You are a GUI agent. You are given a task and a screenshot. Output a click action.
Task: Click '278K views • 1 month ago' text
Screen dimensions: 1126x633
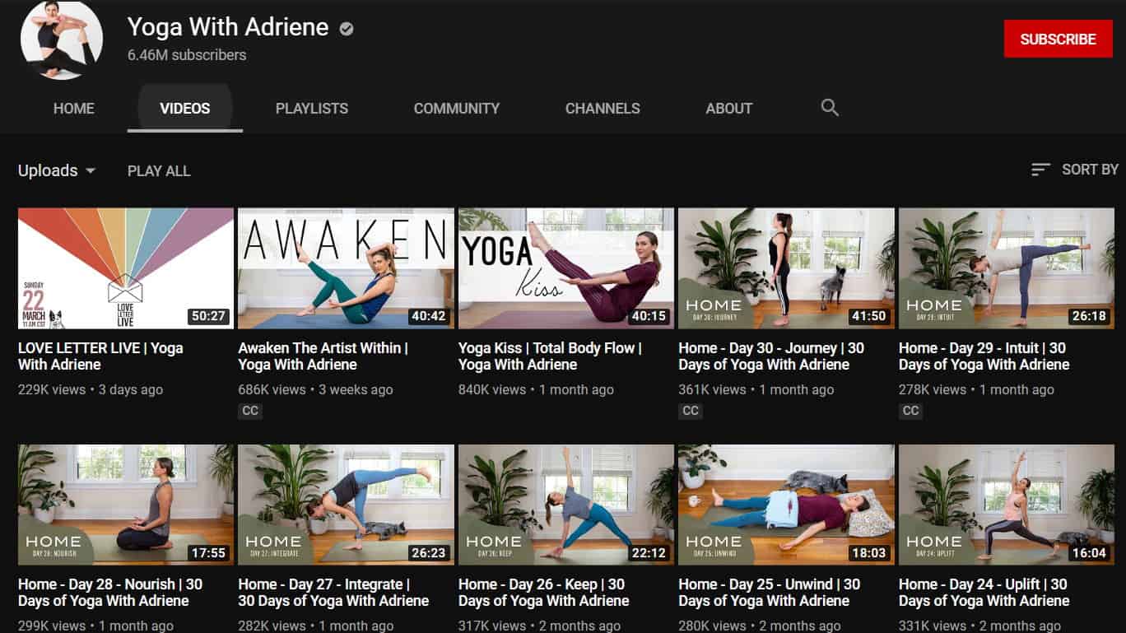[976, 390]
